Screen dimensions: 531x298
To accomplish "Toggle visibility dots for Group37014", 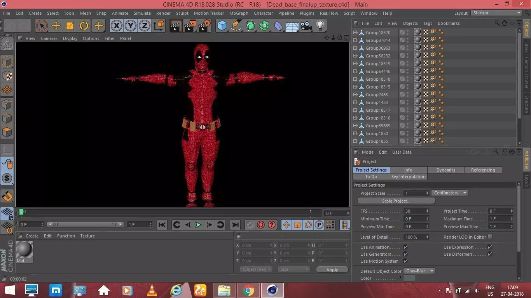I will click(407, 40).
